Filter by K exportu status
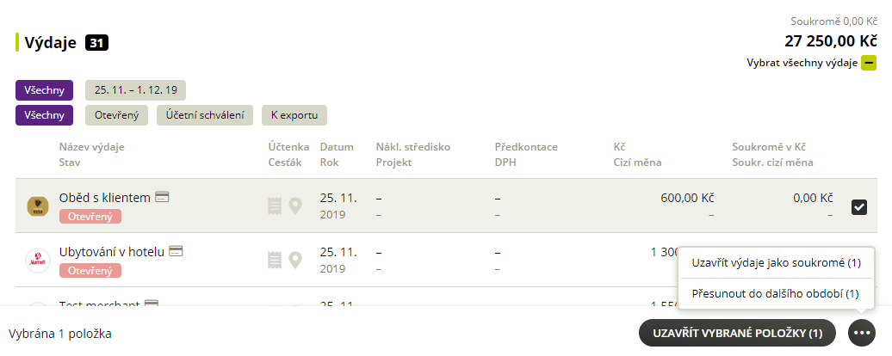 click(x=294, y=115)
